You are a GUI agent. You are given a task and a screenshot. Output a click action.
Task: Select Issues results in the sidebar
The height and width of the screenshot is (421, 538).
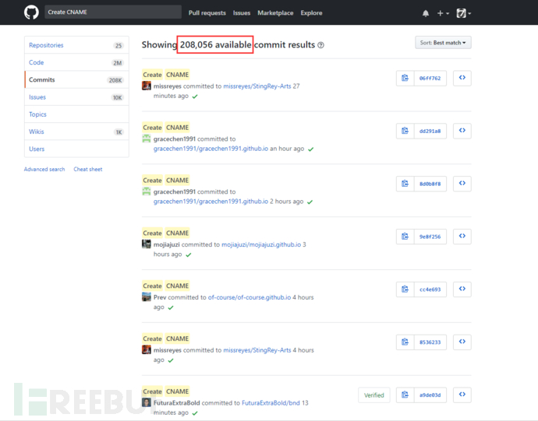coord(76,97)
